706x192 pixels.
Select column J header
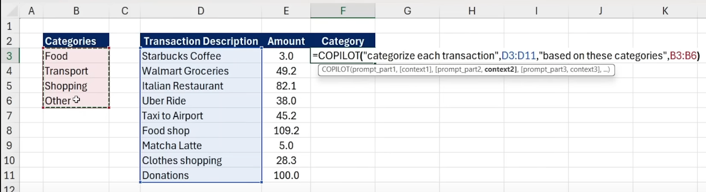click(x=601, y=11)
